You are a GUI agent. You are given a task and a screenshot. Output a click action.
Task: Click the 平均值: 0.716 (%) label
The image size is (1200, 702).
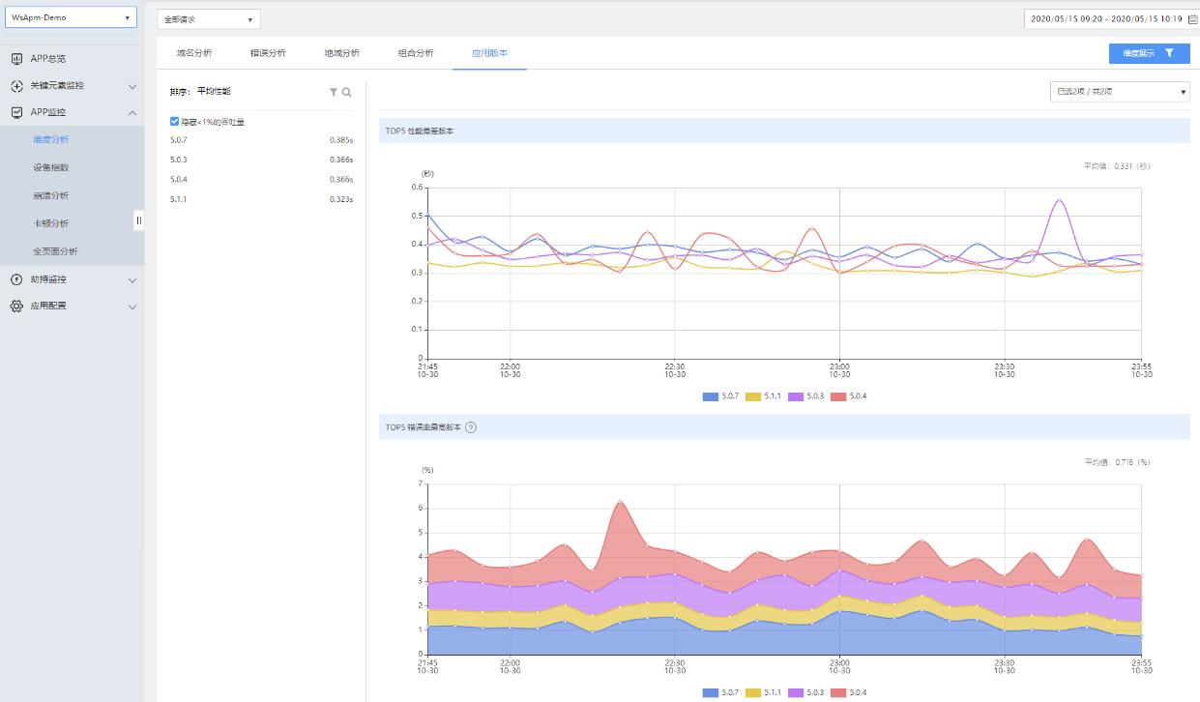[1117, 462]
